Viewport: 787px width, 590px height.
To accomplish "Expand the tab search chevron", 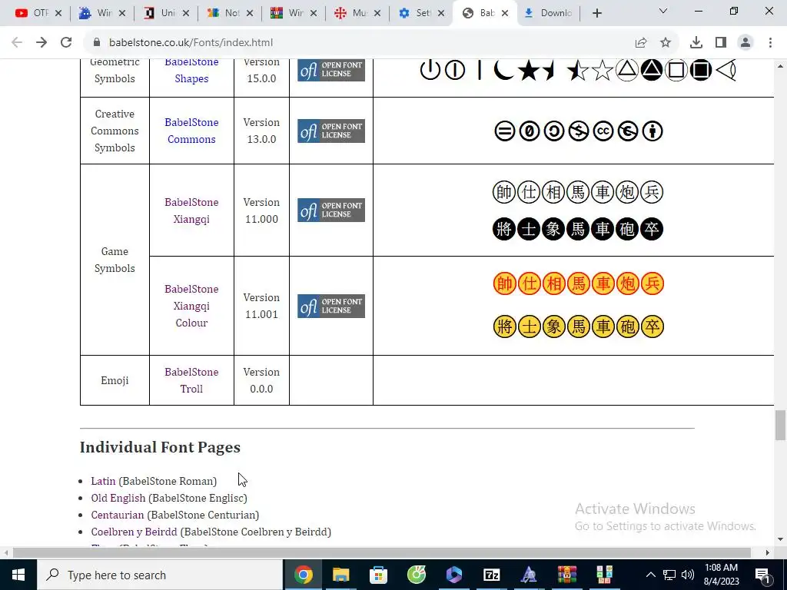I will (x=663, y=11).
